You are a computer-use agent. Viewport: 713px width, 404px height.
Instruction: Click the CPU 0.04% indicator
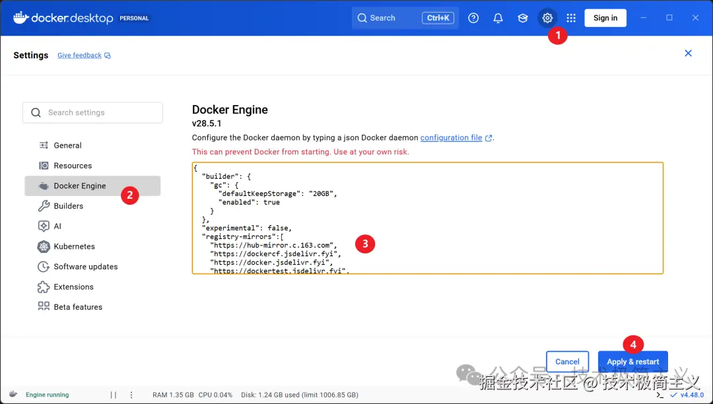click(215, 395)
